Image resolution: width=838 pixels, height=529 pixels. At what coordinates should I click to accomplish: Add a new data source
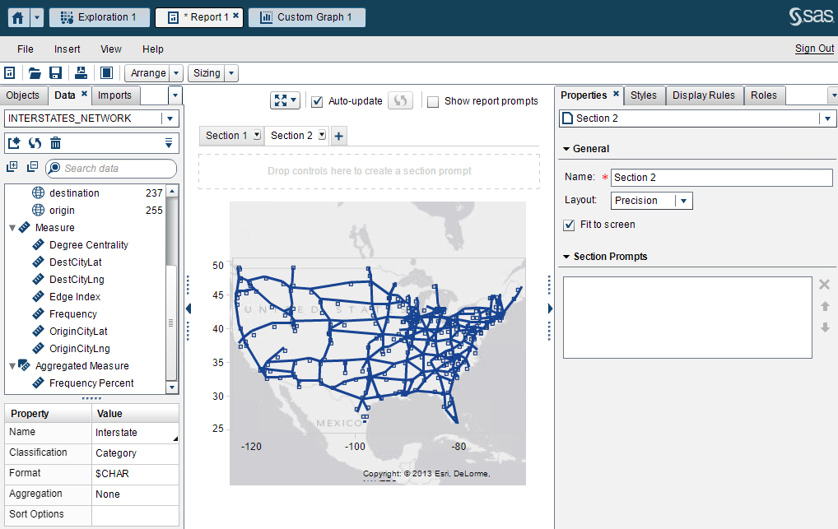[14, 142]
